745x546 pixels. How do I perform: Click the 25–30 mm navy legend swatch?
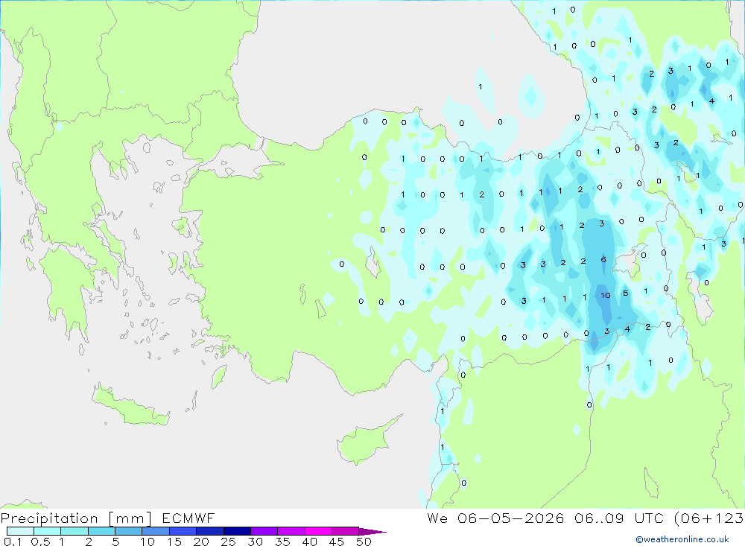(237, 531)
